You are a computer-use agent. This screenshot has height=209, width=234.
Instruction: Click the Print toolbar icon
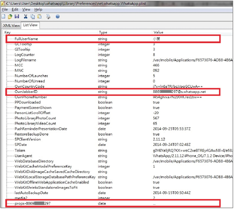tap(48, 17)
